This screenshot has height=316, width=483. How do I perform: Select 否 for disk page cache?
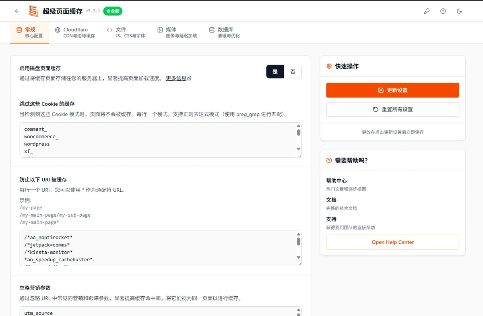[293, 72]
